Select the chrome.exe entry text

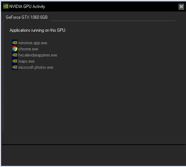click(x=28, y=49)
